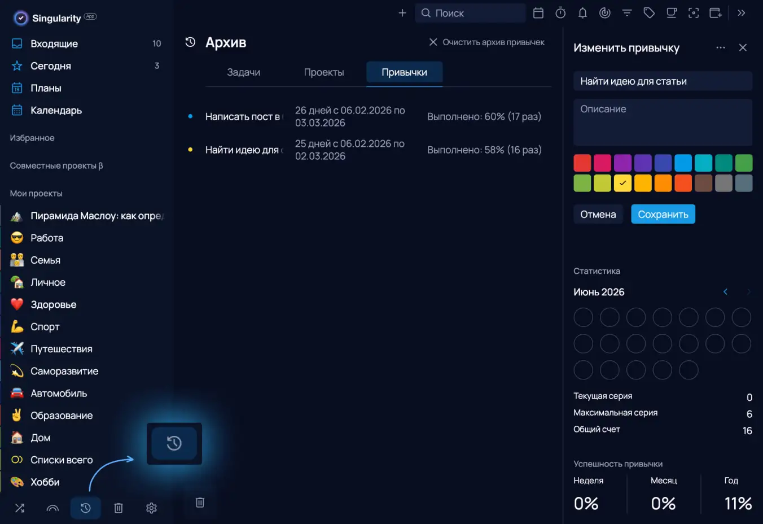Toggle last day circle in the statistics calendar
Image resolution: width=763 pixels, height=524 pixels.
coord(689,370)
